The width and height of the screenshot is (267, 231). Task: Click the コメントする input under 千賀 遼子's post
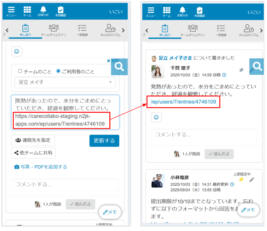click(x=204, y=135)
